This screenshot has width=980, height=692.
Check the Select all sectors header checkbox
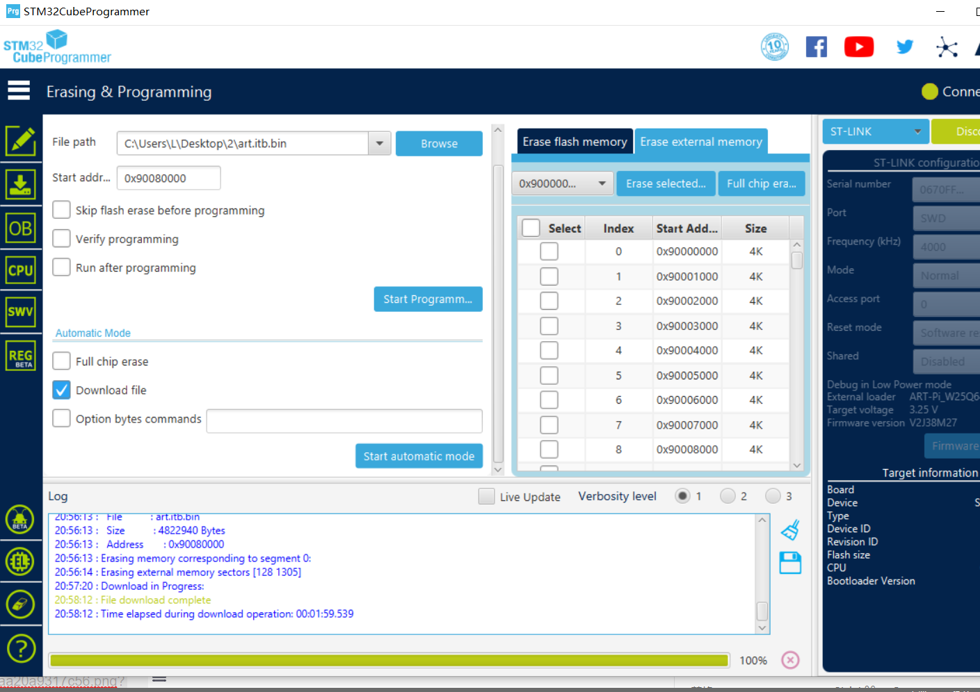pyautogui.click(x=531, y=228)
